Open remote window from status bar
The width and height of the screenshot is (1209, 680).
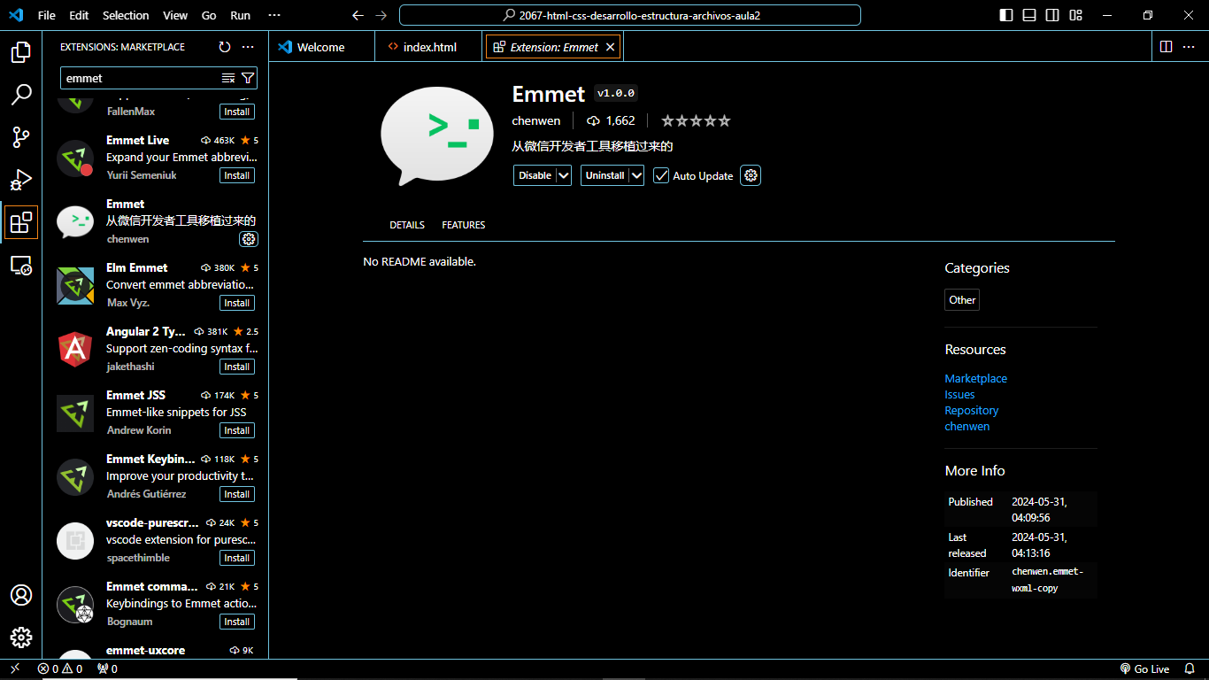[15, 669]
